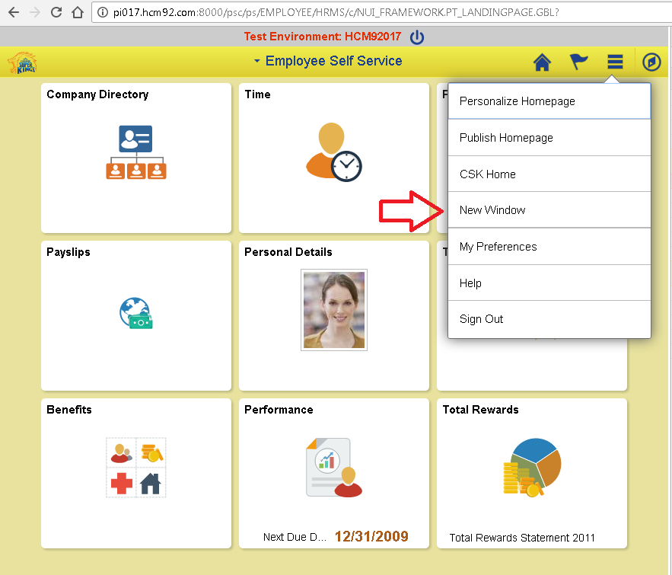
Task: Click the browser home icon
Action: pyautogui.click(x=76, y=12)
